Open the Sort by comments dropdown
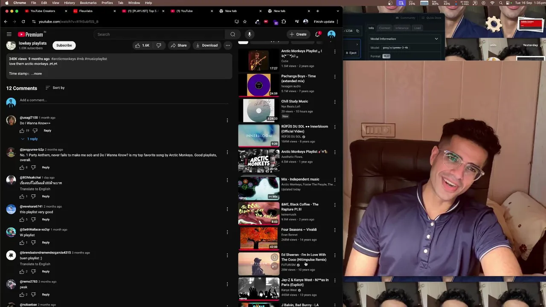Screen dimensions: 546x307 coord(55,88)
